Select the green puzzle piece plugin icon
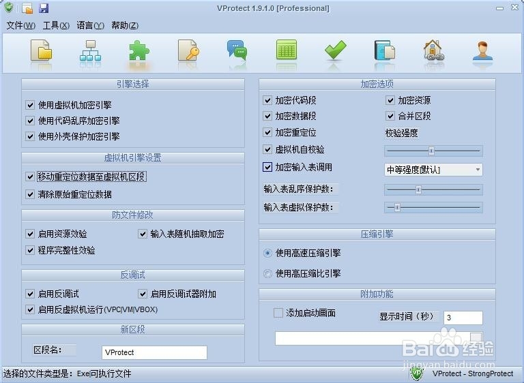This screenshot has height=383, width=524. [139, 50]
